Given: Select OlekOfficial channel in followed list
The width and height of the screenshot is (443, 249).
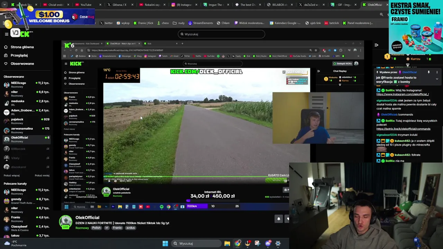Looking at the screenshot, I should (26, 139).
